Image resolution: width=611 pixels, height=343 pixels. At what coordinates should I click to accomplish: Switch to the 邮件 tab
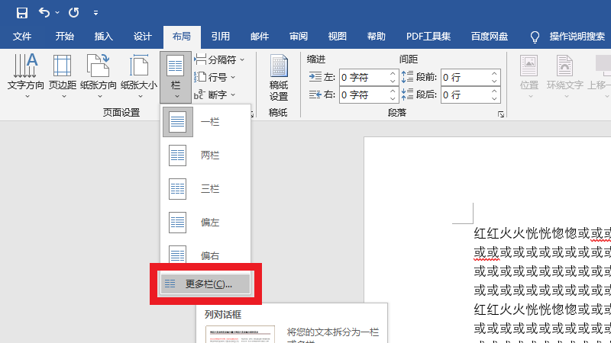260,37
